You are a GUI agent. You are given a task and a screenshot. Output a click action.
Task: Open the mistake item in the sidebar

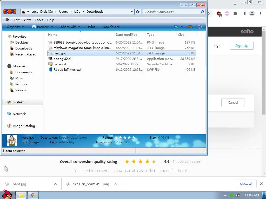tap(23, 102)
